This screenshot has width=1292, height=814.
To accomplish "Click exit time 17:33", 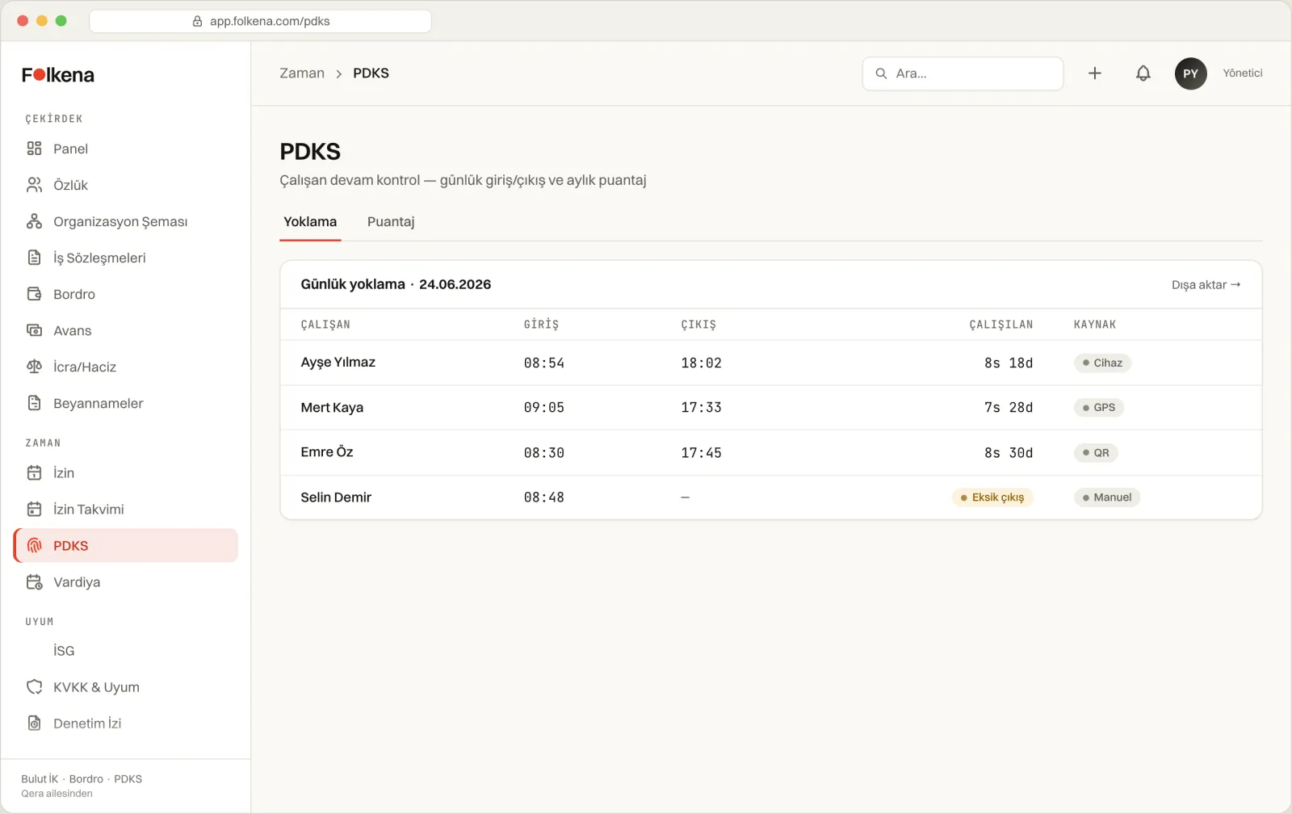I will 701,408.
